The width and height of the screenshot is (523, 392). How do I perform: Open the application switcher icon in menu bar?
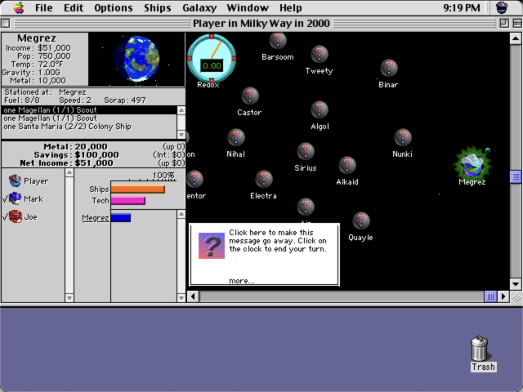tap(502, 7)
